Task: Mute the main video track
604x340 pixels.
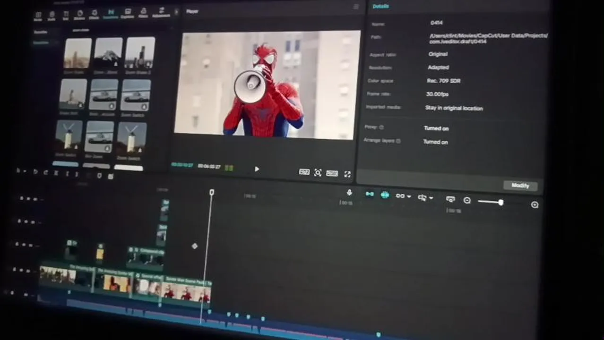Action: 28,271
